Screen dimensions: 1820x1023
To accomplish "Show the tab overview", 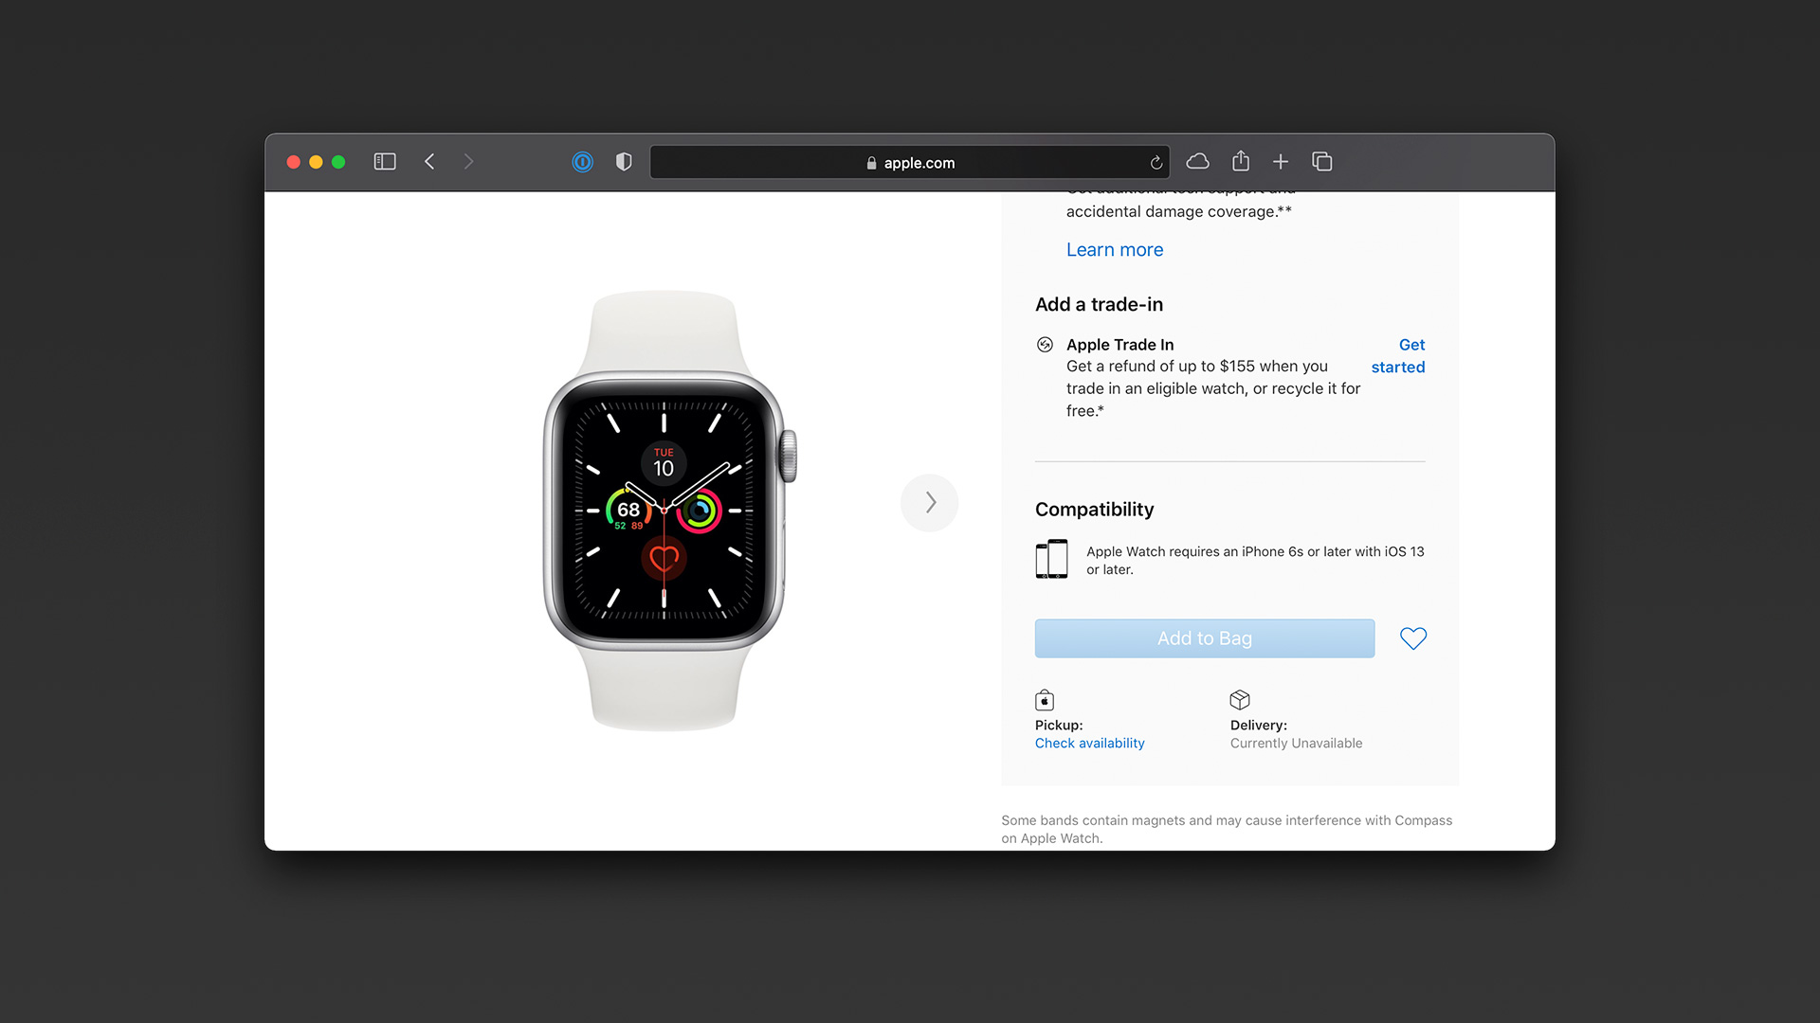I will [x=1322, y=162].
